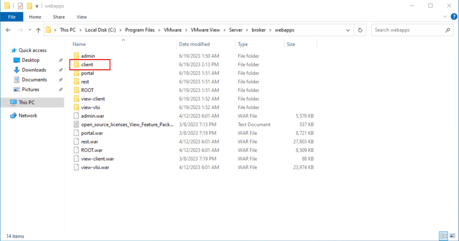Screen dimensions: 459x241
Task: Select the client folder
Action: click(x=87, y=65)
